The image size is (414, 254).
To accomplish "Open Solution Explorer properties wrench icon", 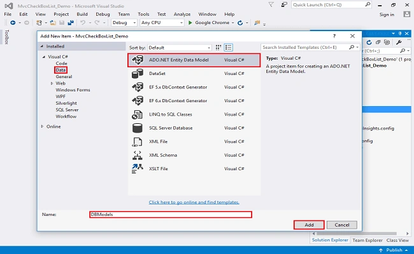I will [399, 43].
